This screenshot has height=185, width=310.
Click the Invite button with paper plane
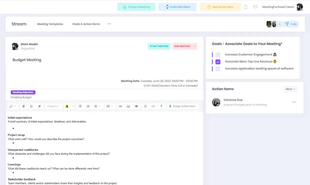[x=291, y=24]
